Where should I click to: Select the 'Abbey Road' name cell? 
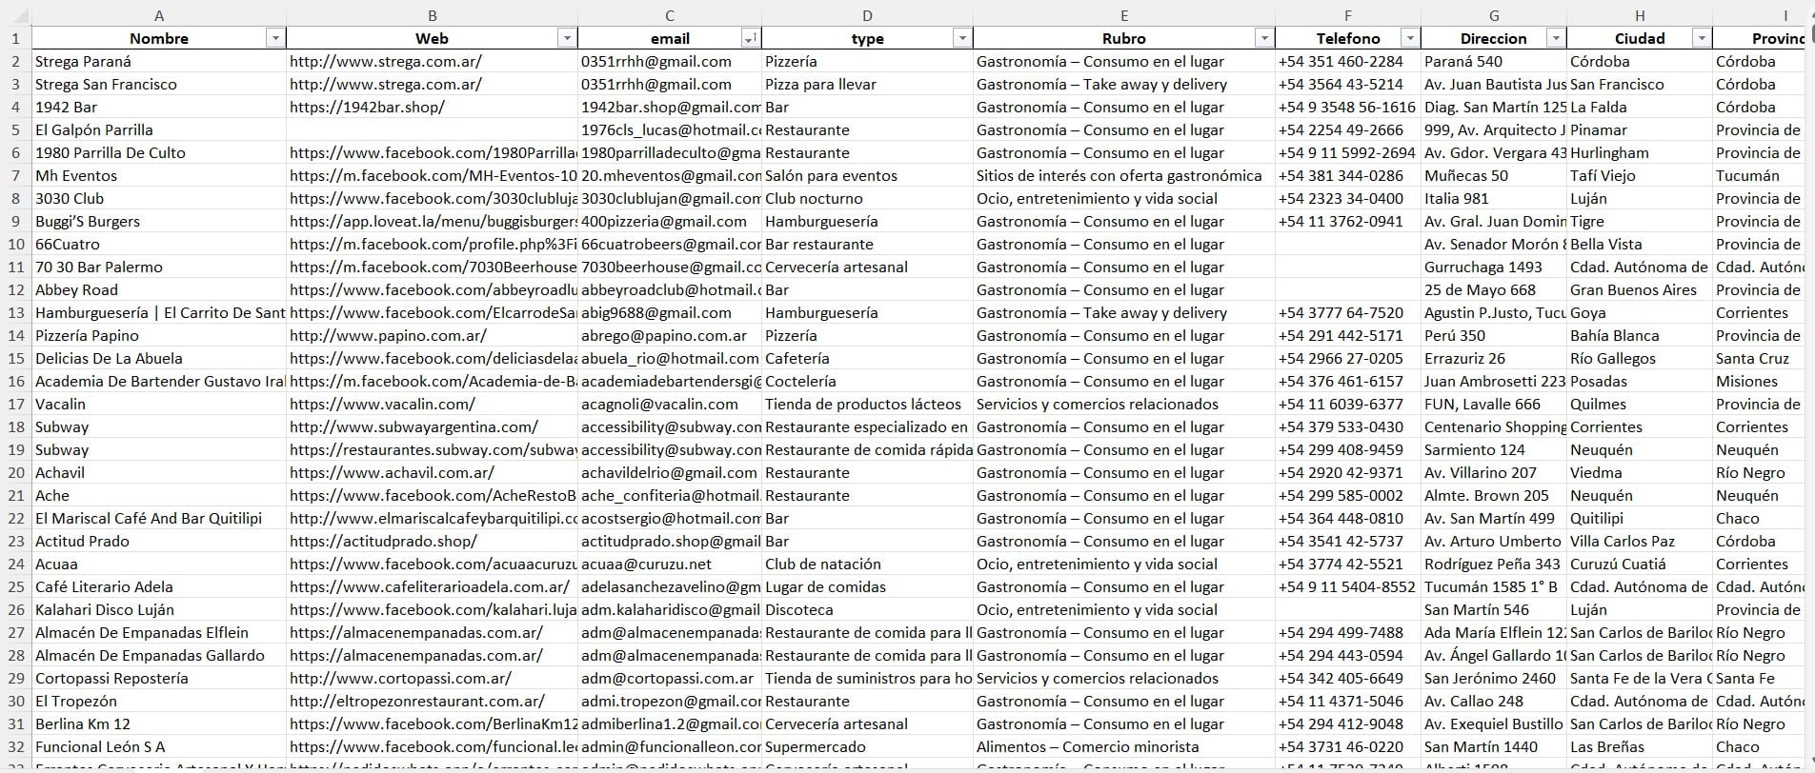pos(159,289)
